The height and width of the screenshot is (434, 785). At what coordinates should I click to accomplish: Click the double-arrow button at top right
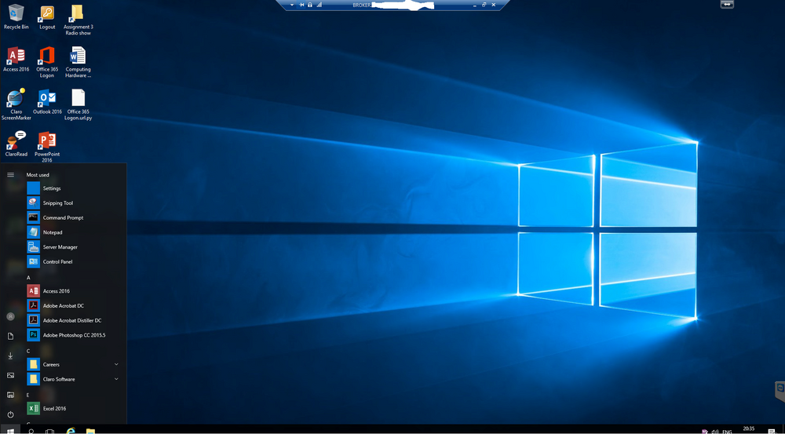(x=727, y=5)
